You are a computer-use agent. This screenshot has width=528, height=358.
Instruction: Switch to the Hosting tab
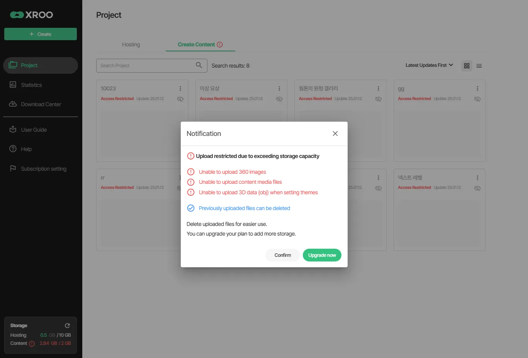pos(131,44)
